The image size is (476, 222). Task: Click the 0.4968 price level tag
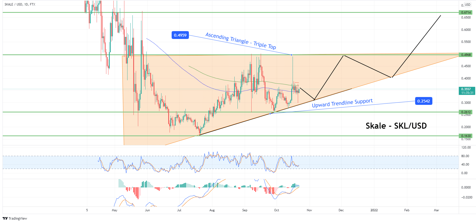coord(466,55)
